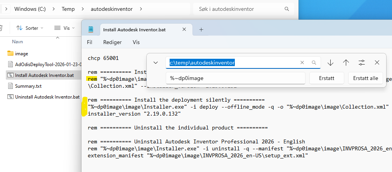Open the Vis dropdown in Explorer

[x=64, y=28]
